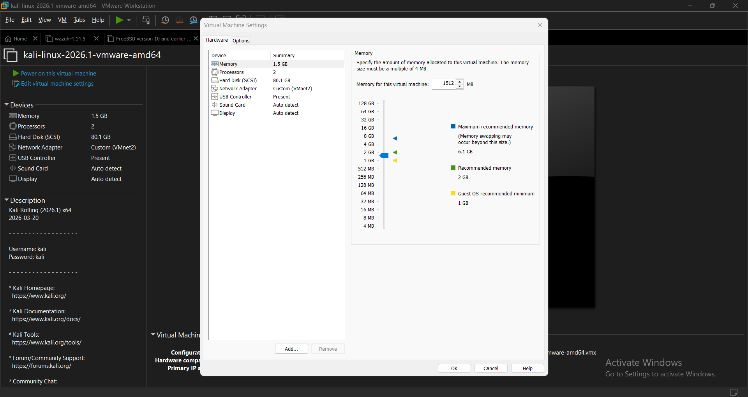Click the 512 MB label on memory scale
This screenshot has height=397, width=748.
[x=366, y=169]
